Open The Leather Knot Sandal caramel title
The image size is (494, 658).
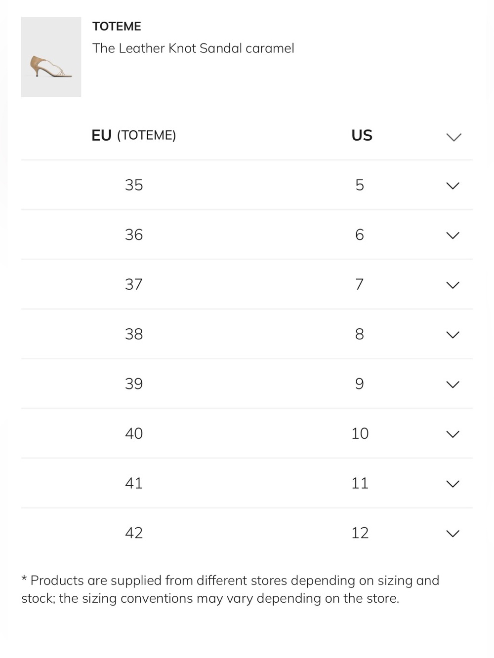193,48
